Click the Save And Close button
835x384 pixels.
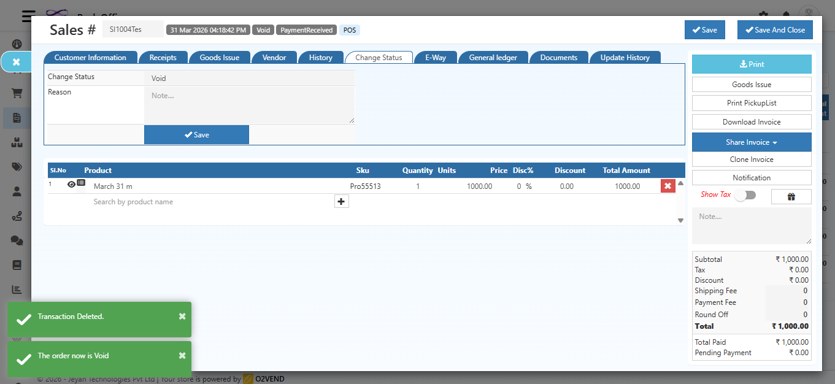[774, 30]
